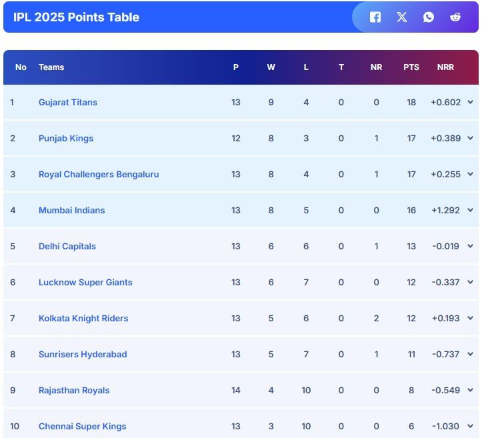The width and height of the screenshot is (482, 438).
Task: Expand Royal Challengers Bengaluru row chevron
Action: tap(470, 174)
